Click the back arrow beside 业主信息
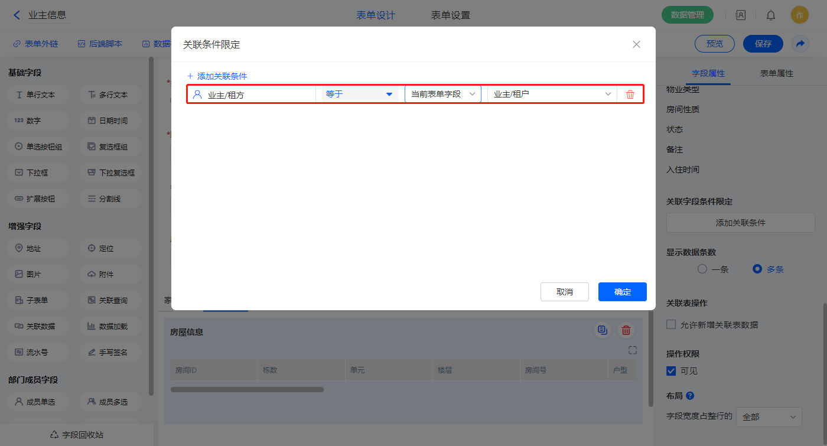This screenshot has width=827, height=446. coord(17,15)
